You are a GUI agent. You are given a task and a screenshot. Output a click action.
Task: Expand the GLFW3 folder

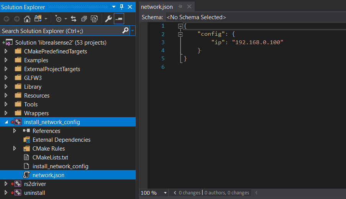click(x=6, y=78)
